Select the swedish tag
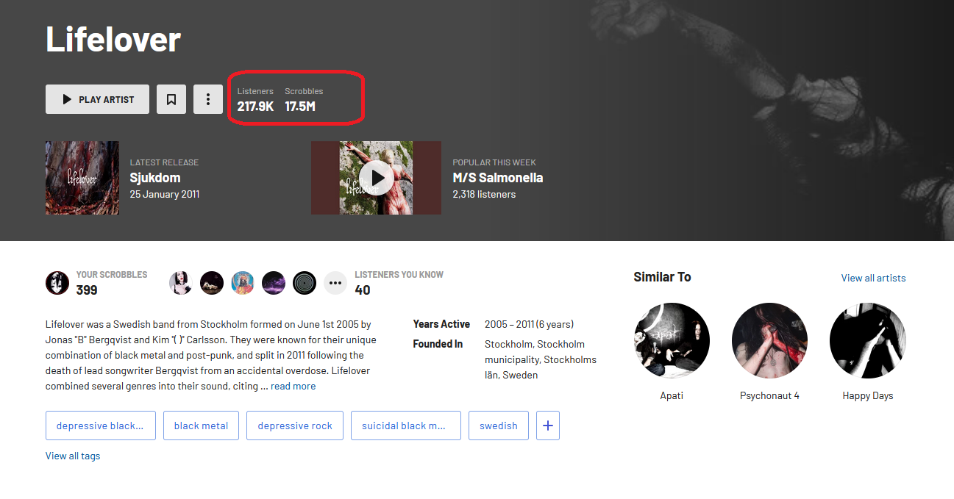 (499, 426)
